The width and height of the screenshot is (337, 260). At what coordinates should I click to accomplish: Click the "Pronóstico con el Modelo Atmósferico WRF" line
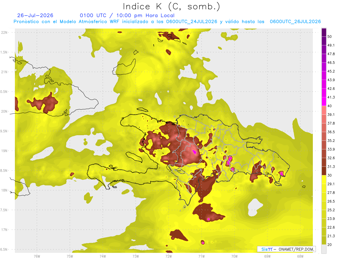[167, 22]
